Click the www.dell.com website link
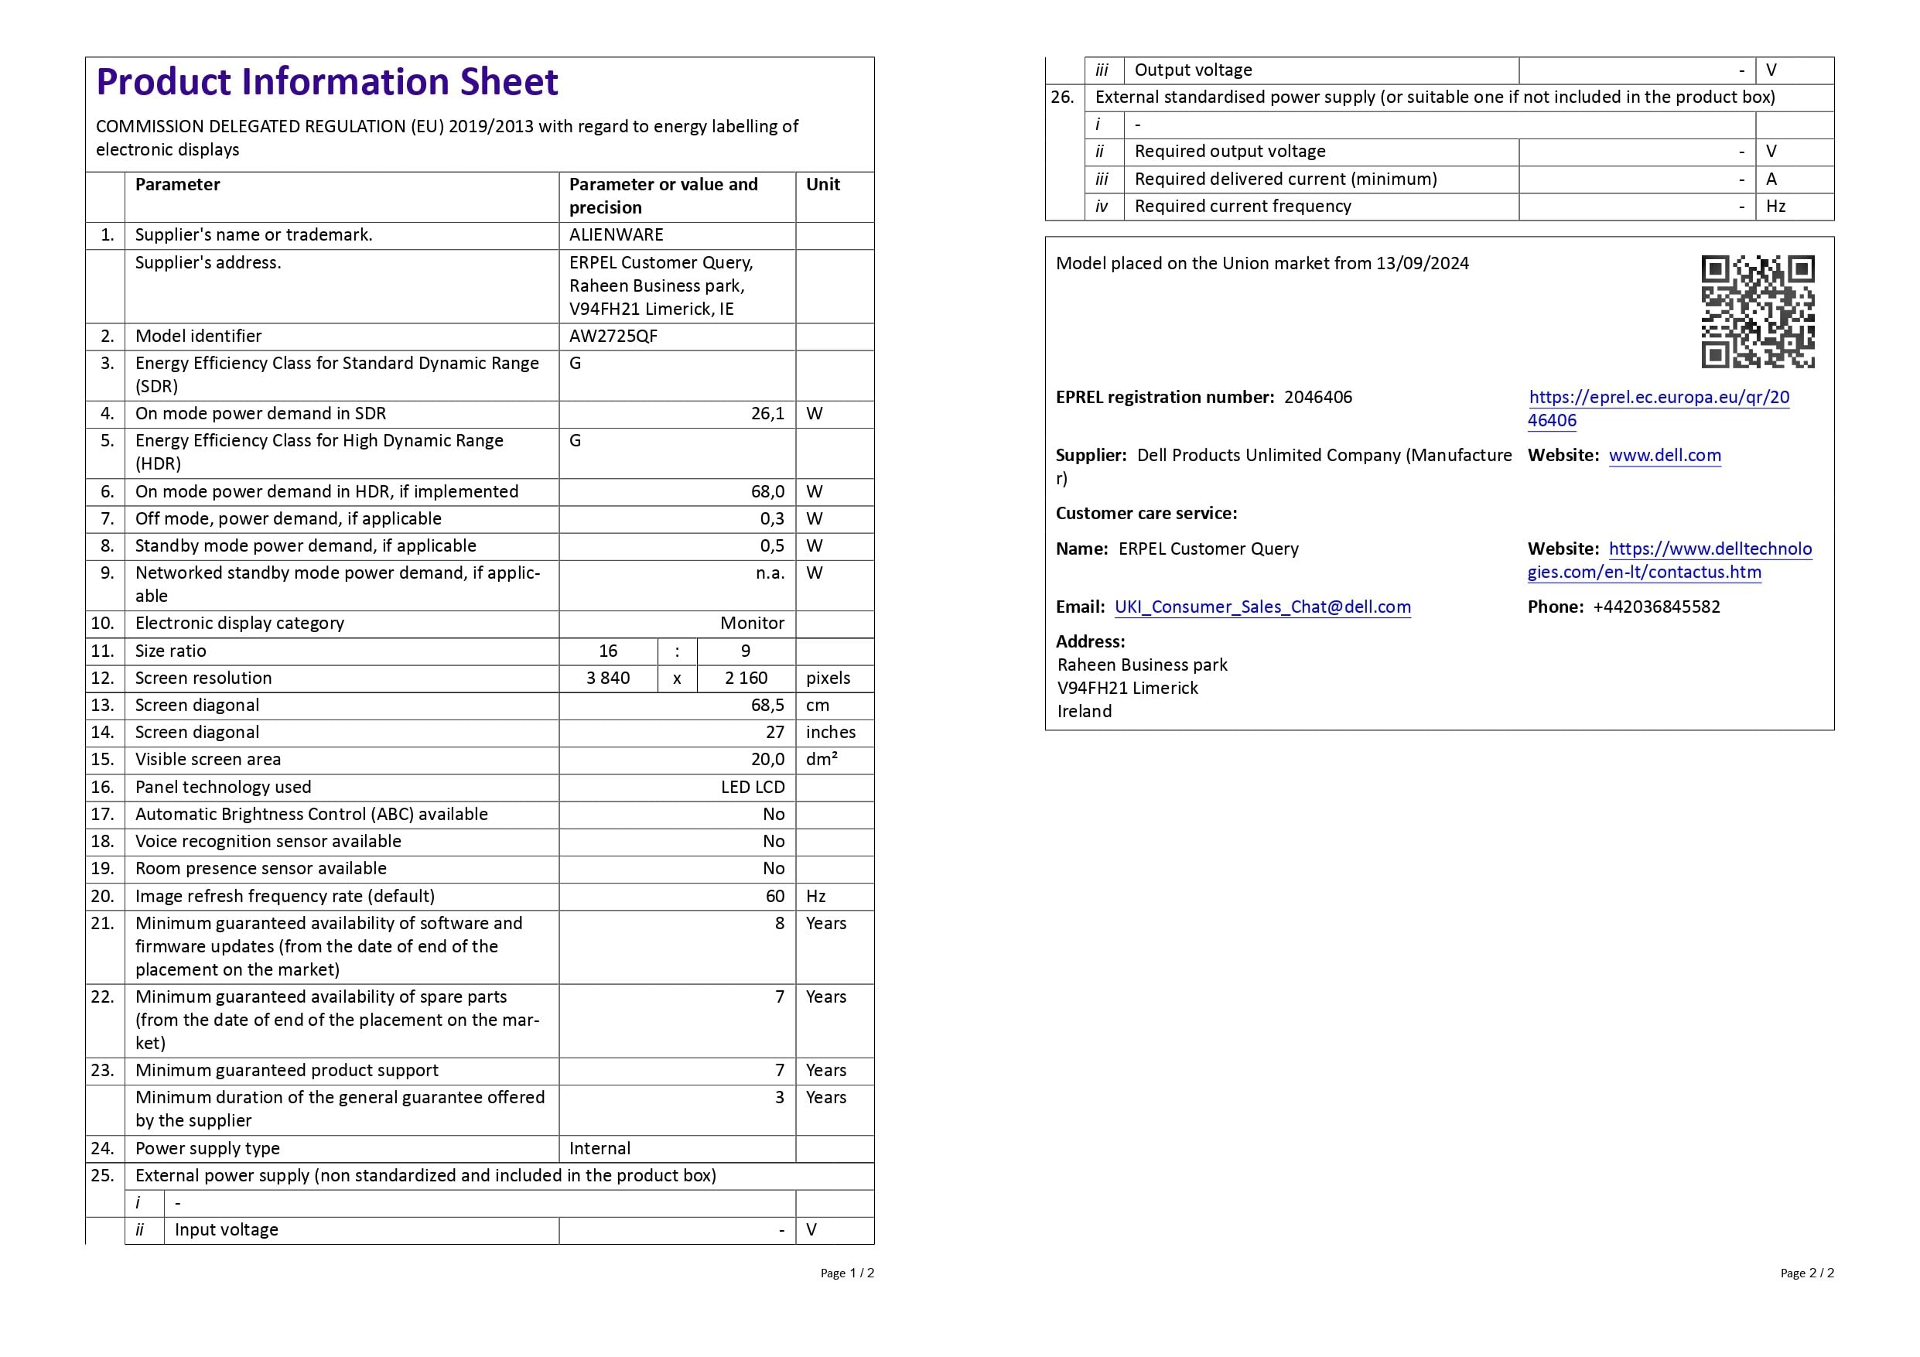Viewport: 1920px width, 1357px height. coord(1664,456)
